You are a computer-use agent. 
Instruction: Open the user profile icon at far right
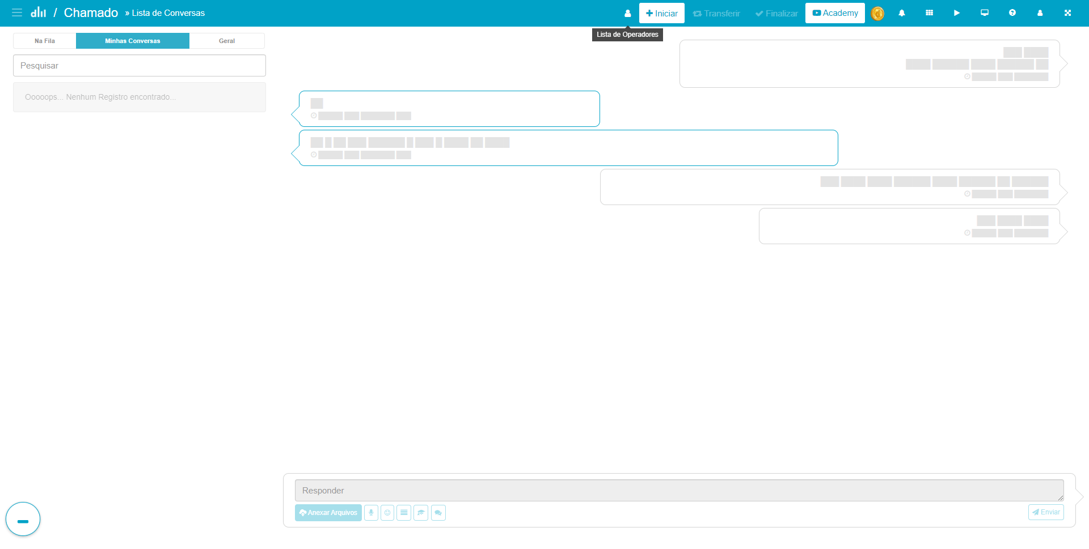pos(1040,13)
